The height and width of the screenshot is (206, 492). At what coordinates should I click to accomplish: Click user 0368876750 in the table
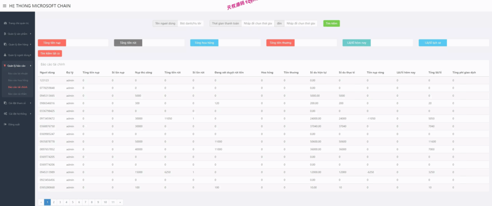[x=47, y=126]
